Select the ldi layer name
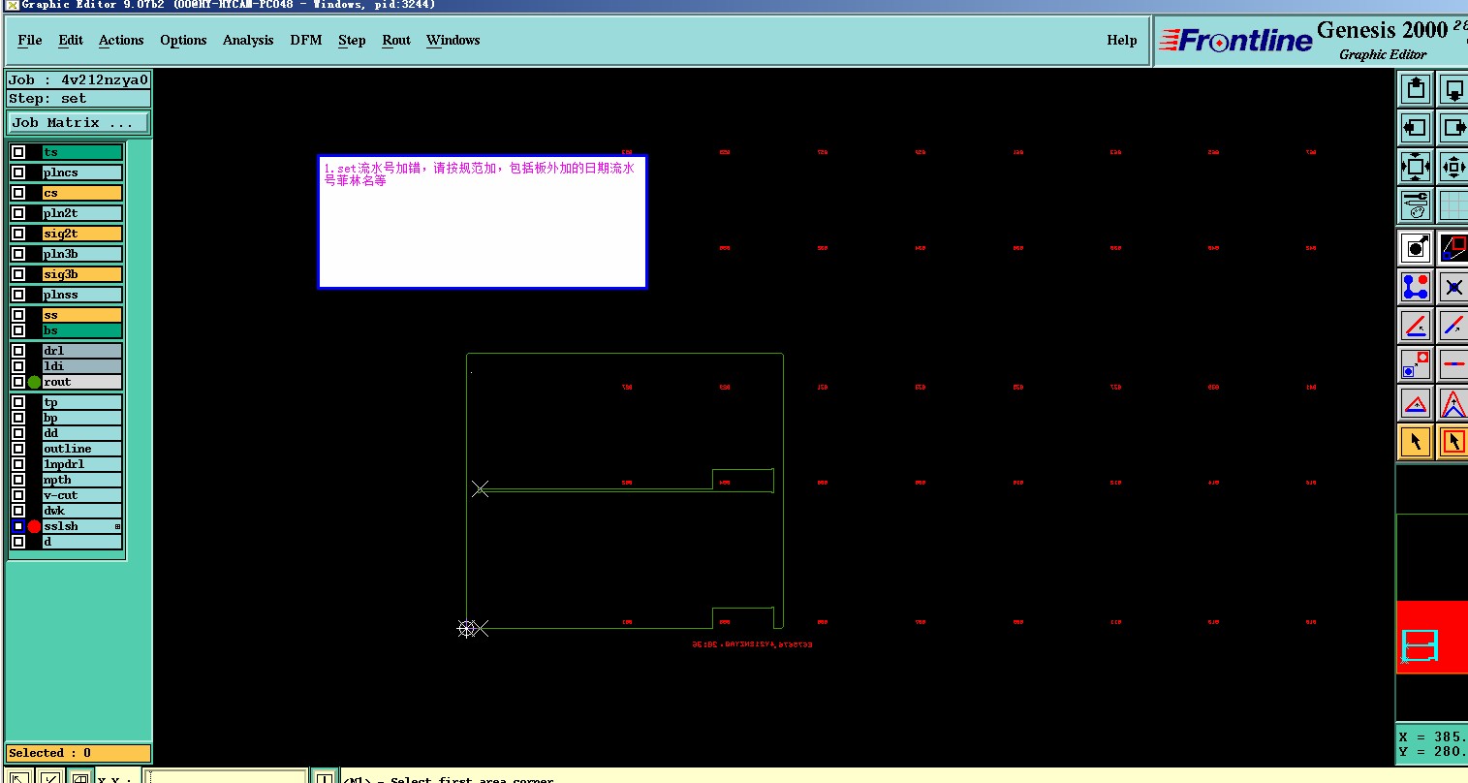Viewport: 1468px width, 783px height. [82, 366]
